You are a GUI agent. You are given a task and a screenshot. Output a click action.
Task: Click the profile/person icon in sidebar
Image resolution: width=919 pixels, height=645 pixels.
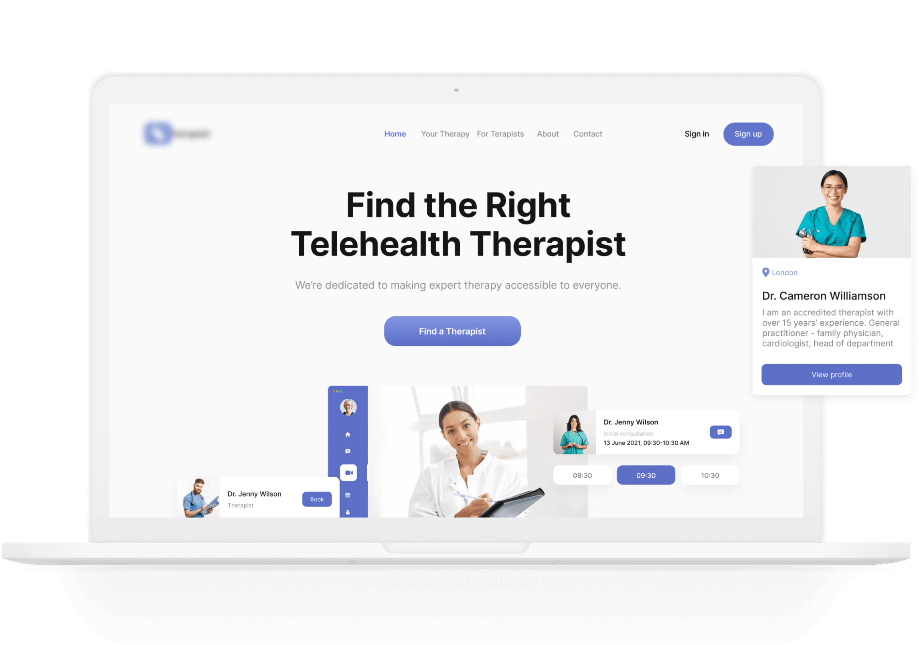[347, 511]
